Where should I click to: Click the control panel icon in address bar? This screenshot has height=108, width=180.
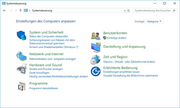pyautogui.click(x=26, y=10)
